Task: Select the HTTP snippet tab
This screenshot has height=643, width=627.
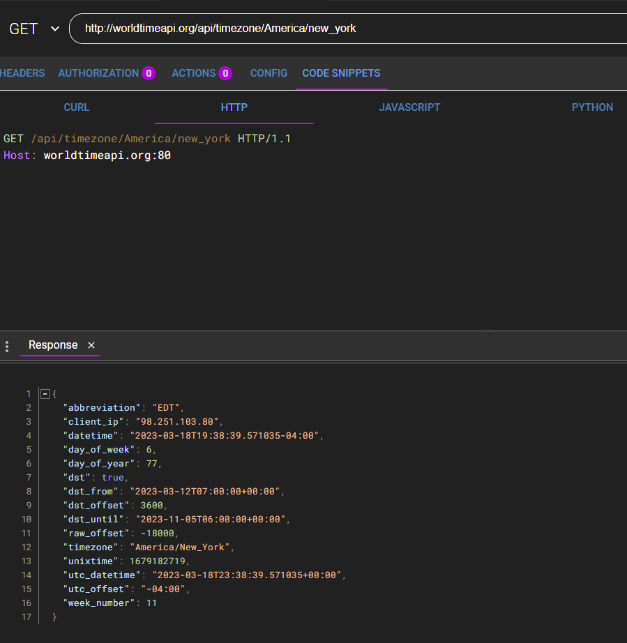Action: (x=234, y=107)
